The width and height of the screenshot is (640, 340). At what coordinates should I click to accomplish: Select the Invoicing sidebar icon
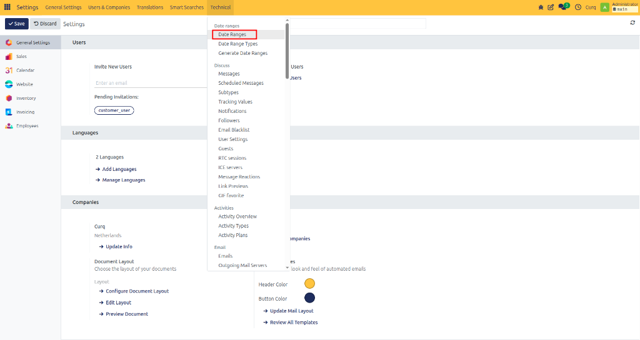[x=9, y=112]
